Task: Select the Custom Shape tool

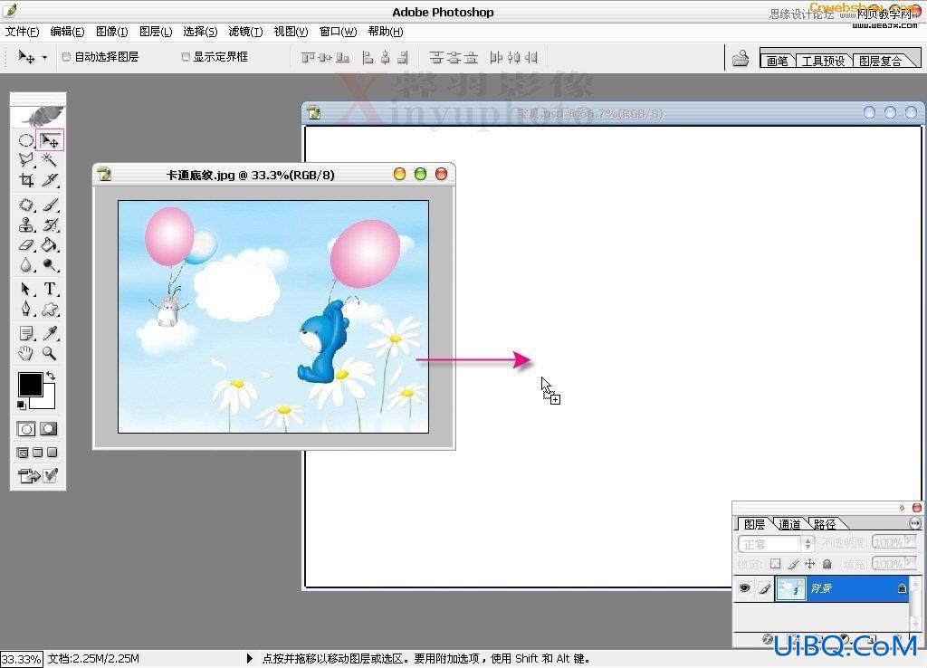Action: tap(50, 310)
